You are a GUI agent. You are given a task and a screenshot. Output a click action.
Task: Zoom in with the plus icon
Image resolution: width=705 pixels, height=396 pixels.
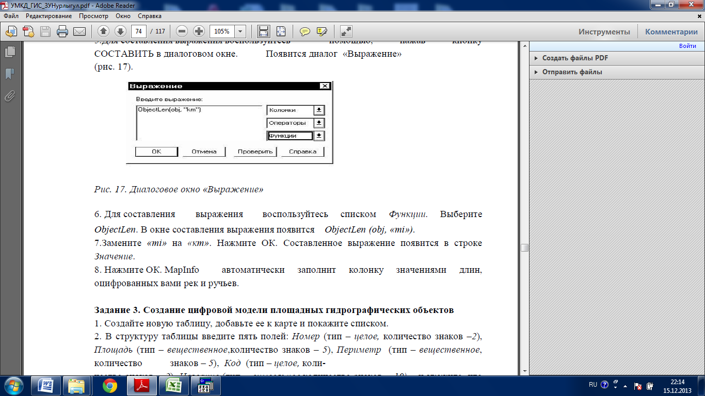point(199,31)
